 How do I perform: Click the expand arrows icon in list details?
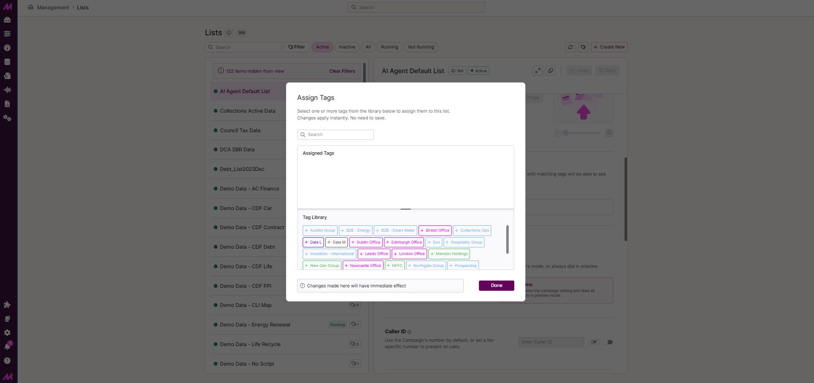[x=538, y=71]
